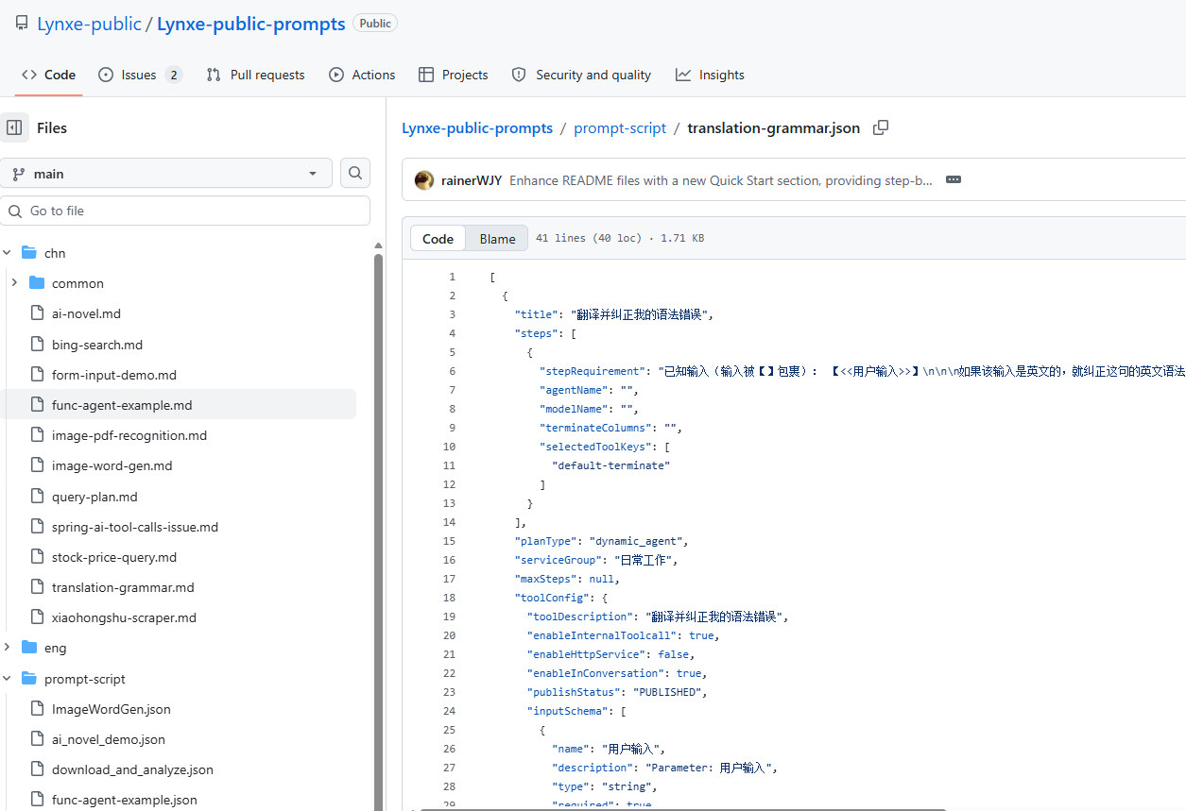Open the main branch dropdown

coord(166,174)
